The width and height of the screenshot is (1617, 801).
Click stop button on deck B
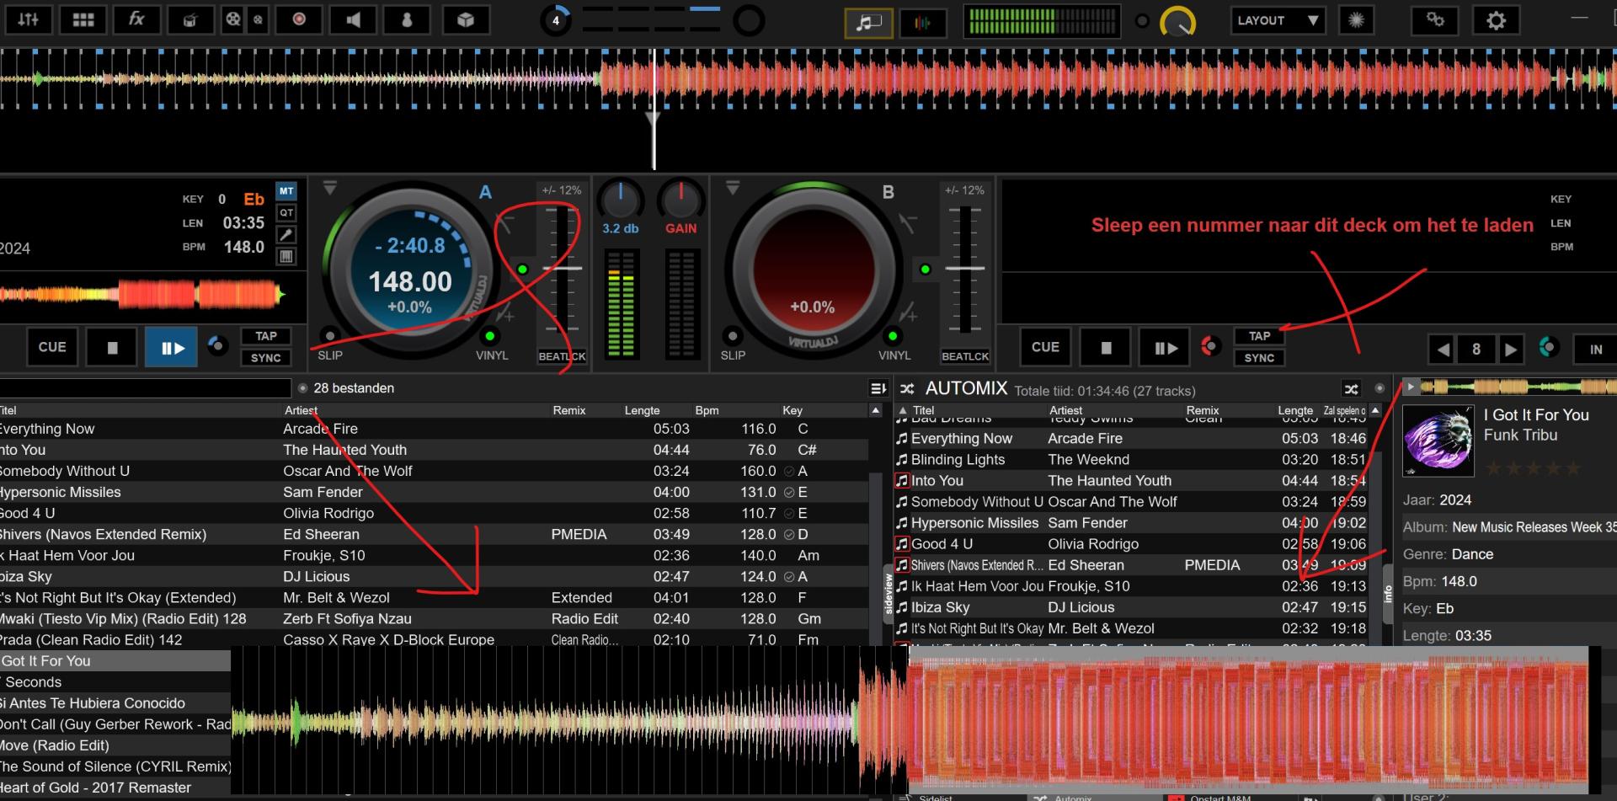[1106, 347]
